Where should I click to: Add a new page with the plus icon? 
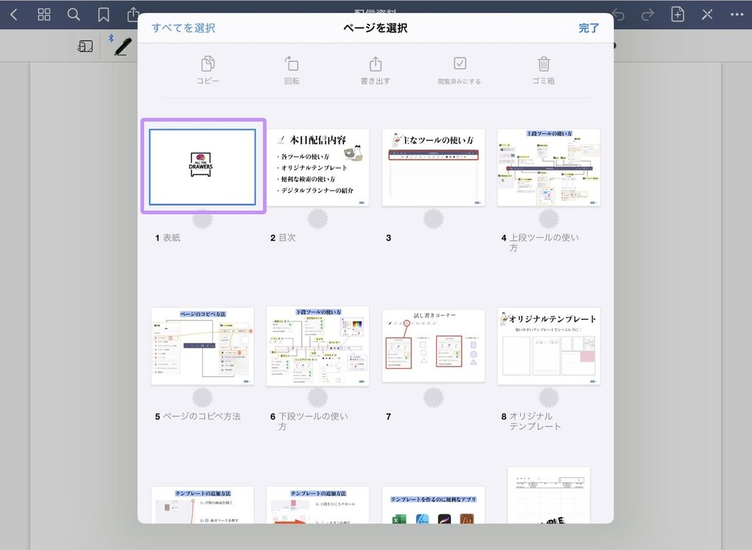(677, 14)
